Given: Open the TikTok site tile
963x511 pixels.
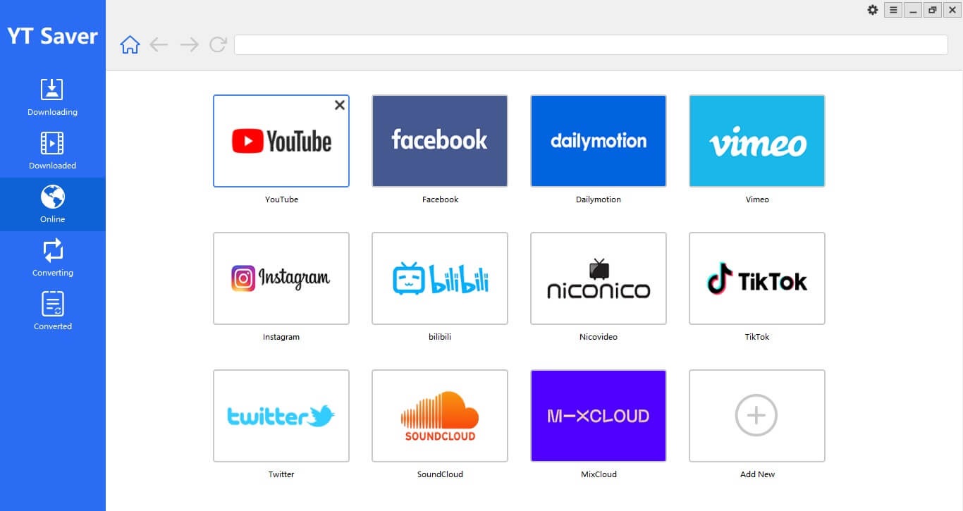Looking at the screenshot, I should point(756,278).
